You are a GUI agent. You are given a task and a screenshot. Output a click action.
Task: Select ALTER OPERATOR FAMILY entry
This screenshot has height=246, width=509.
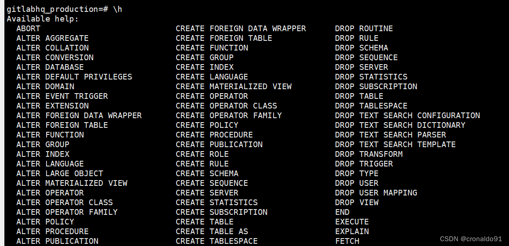point(67,212)
